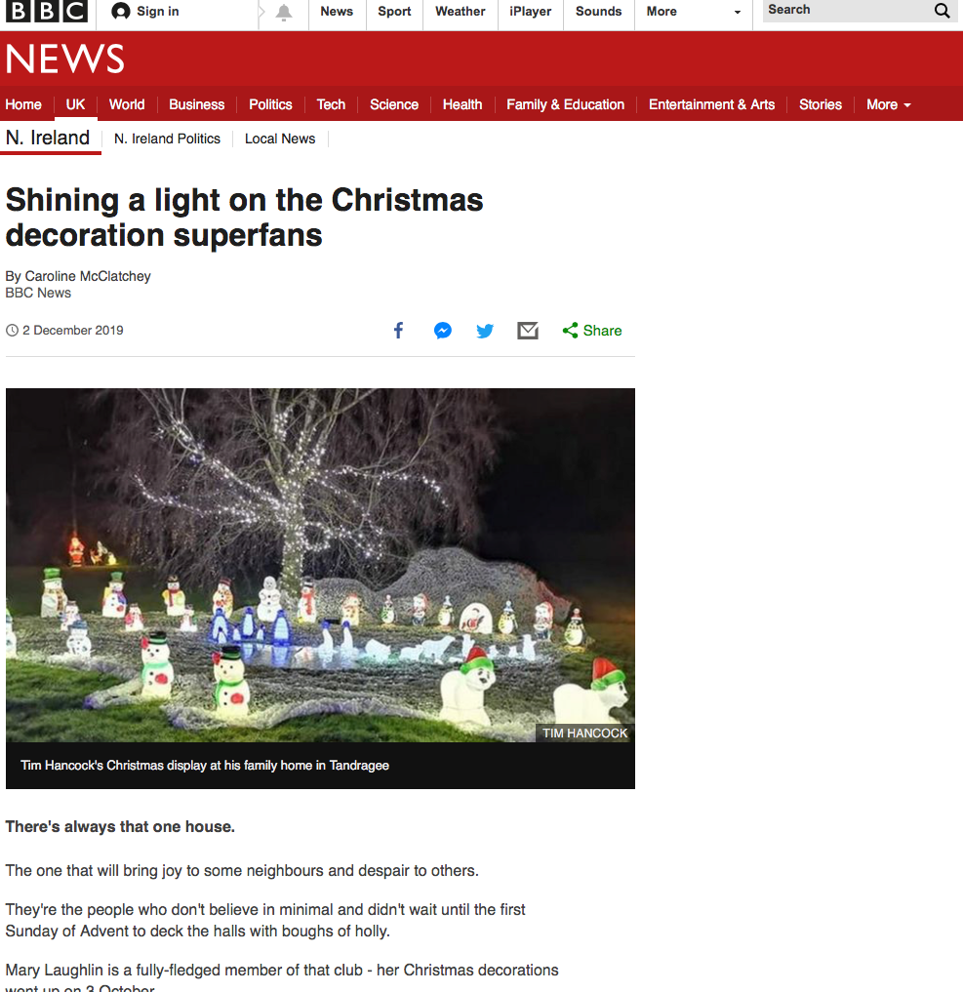Share via Facebook Messenger icon
The width and height of the screenshot is (963, 992).
coord(443,331)
